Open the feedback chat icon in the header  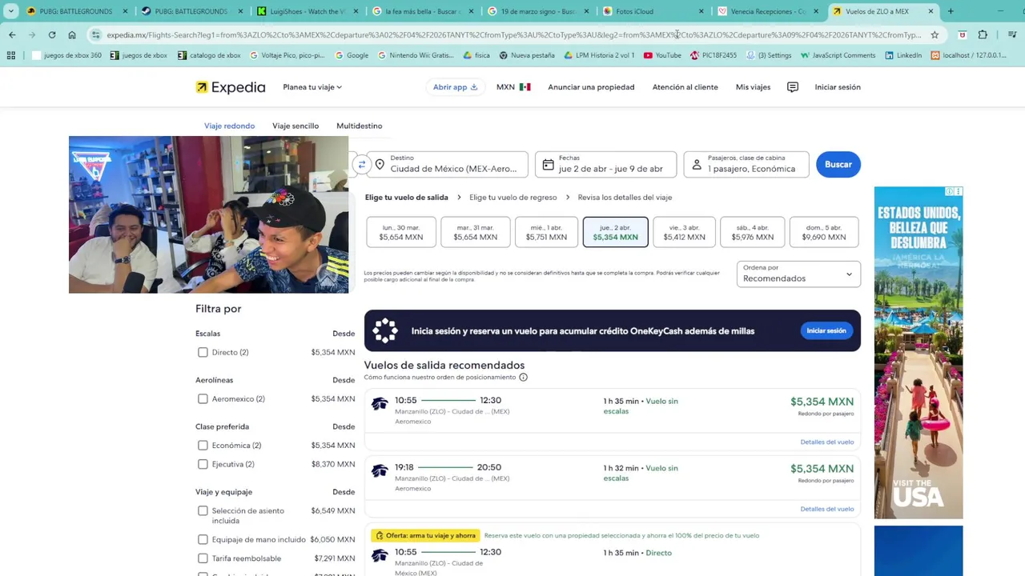[x=793, y=87]
